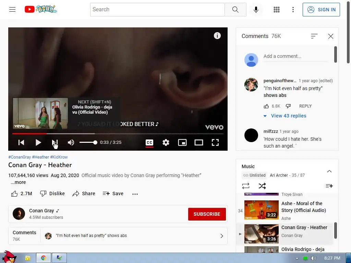Click the Add a comment field

pyautogui.click(x=295, y=57)
